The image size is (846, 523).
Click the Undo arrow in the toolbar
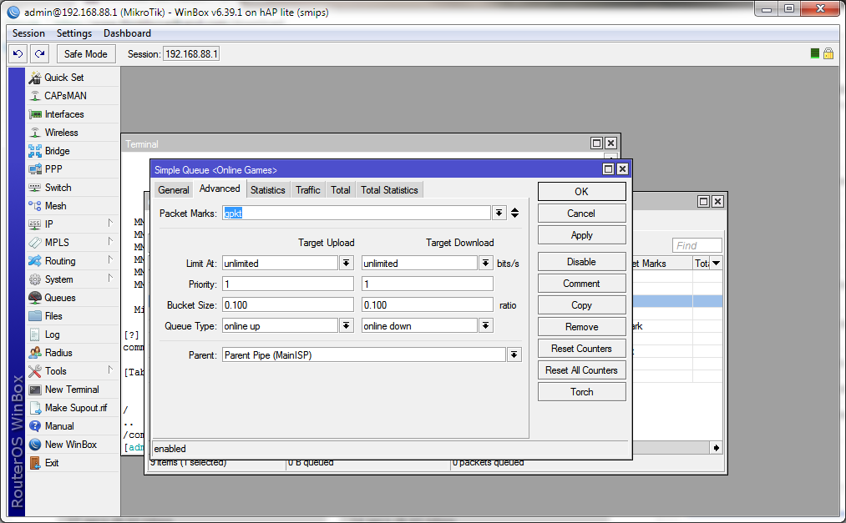(x=18, y=53)
